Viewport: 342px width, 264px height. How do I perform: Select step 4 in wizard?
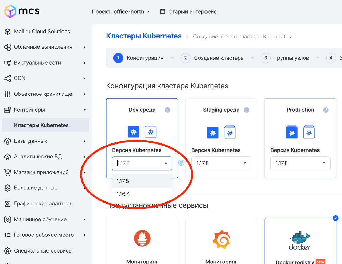tap(331, 58)
